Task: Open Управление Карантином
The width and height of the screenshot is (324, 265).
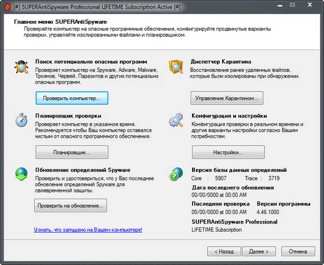Action: pos(227,98)
